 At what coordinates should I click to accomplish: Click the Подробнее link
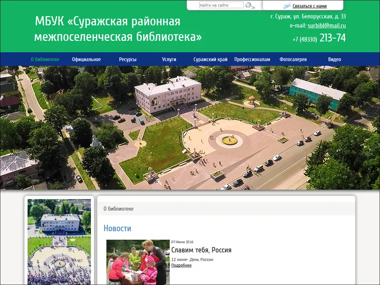(x=181, y=266)
